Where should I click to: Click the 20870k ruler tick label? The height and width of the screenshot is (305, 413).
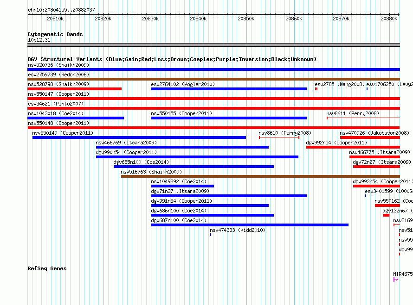[341, 19]
